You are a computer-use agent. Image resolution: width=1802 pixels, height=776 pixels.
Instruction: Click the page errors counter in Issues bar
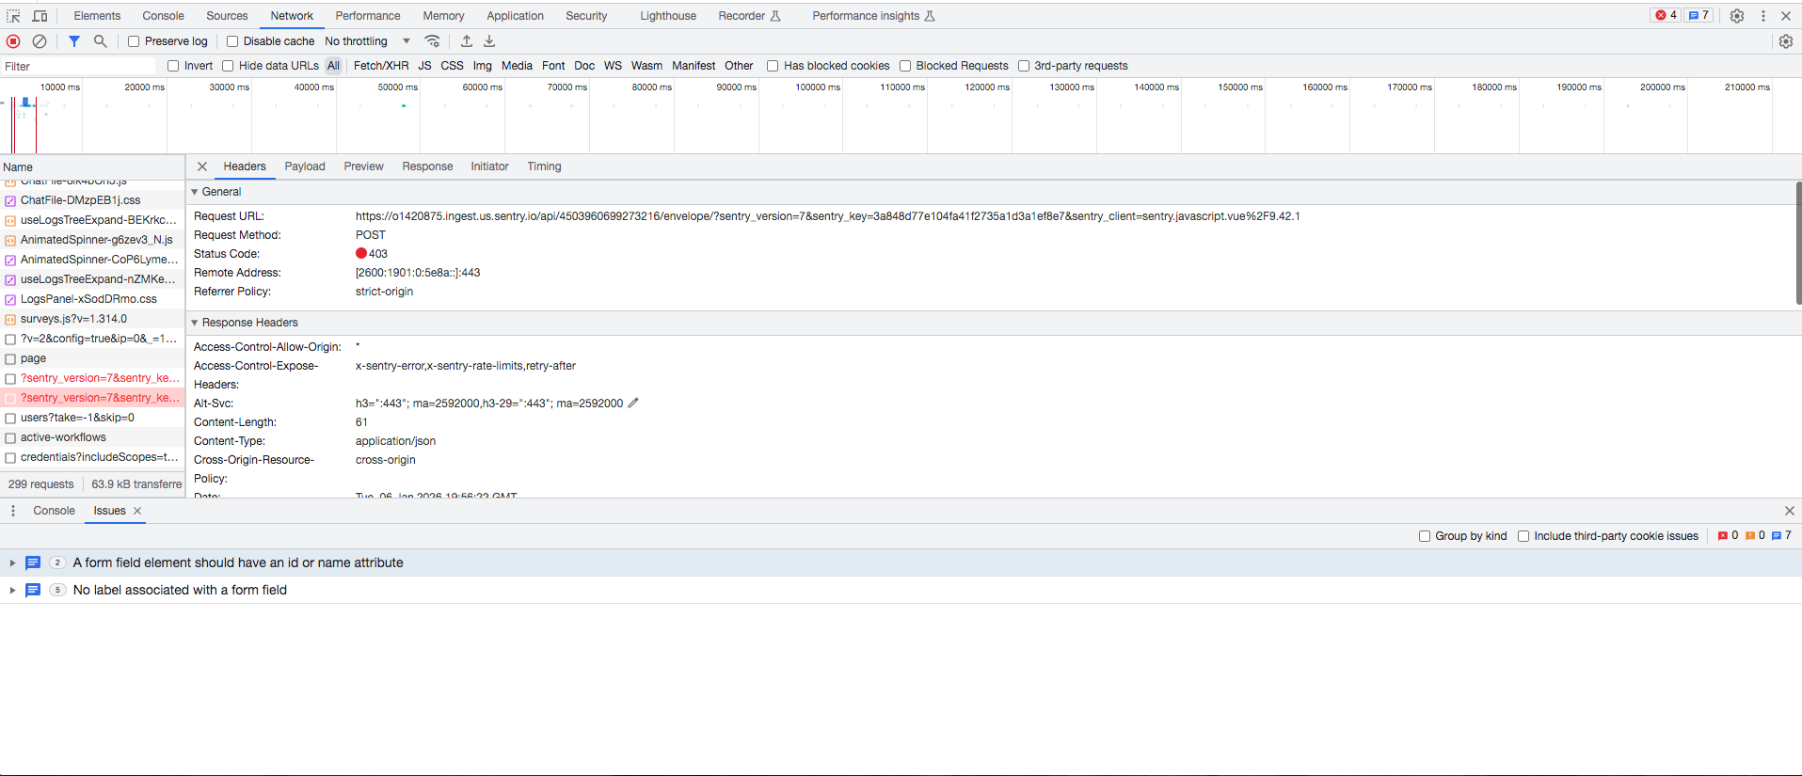coord(1728,535)
